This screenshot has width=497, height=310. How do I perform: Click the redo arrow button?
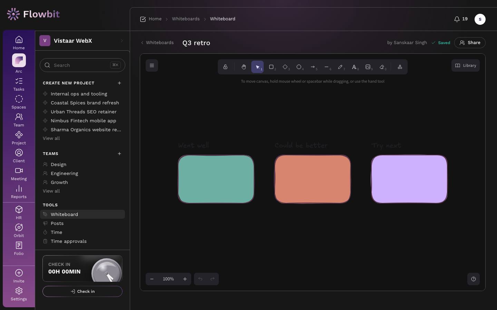coord(213,279)
